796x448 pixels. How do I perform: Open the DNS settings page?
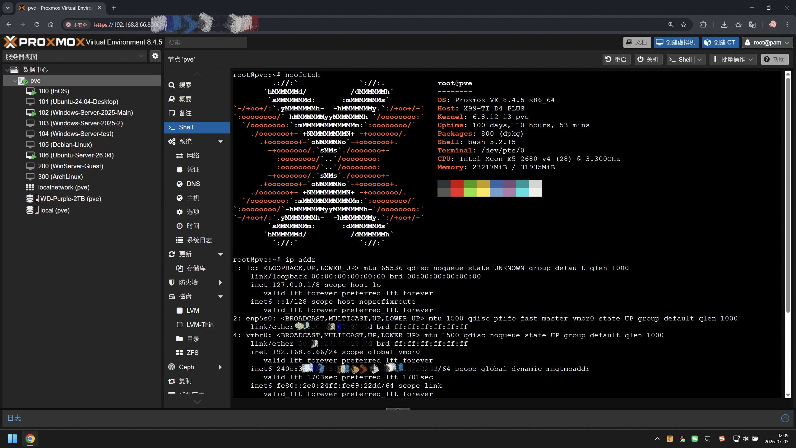197,184
